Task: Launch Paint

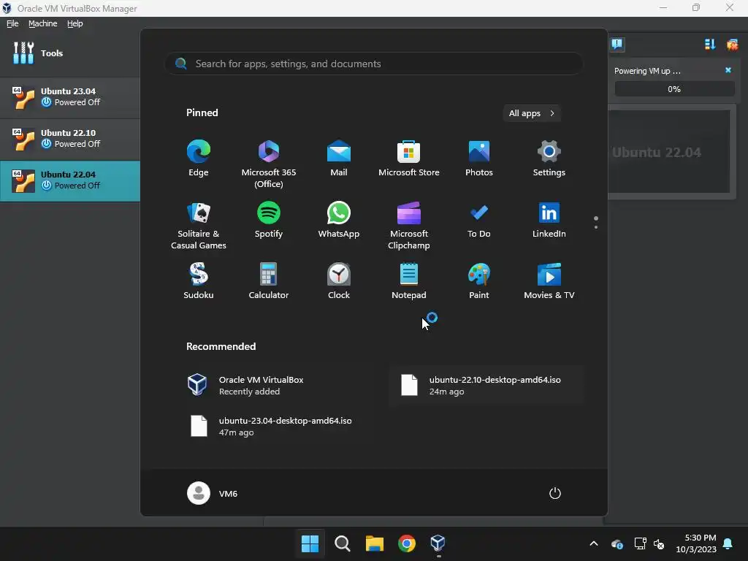Action: coord(479,281)
